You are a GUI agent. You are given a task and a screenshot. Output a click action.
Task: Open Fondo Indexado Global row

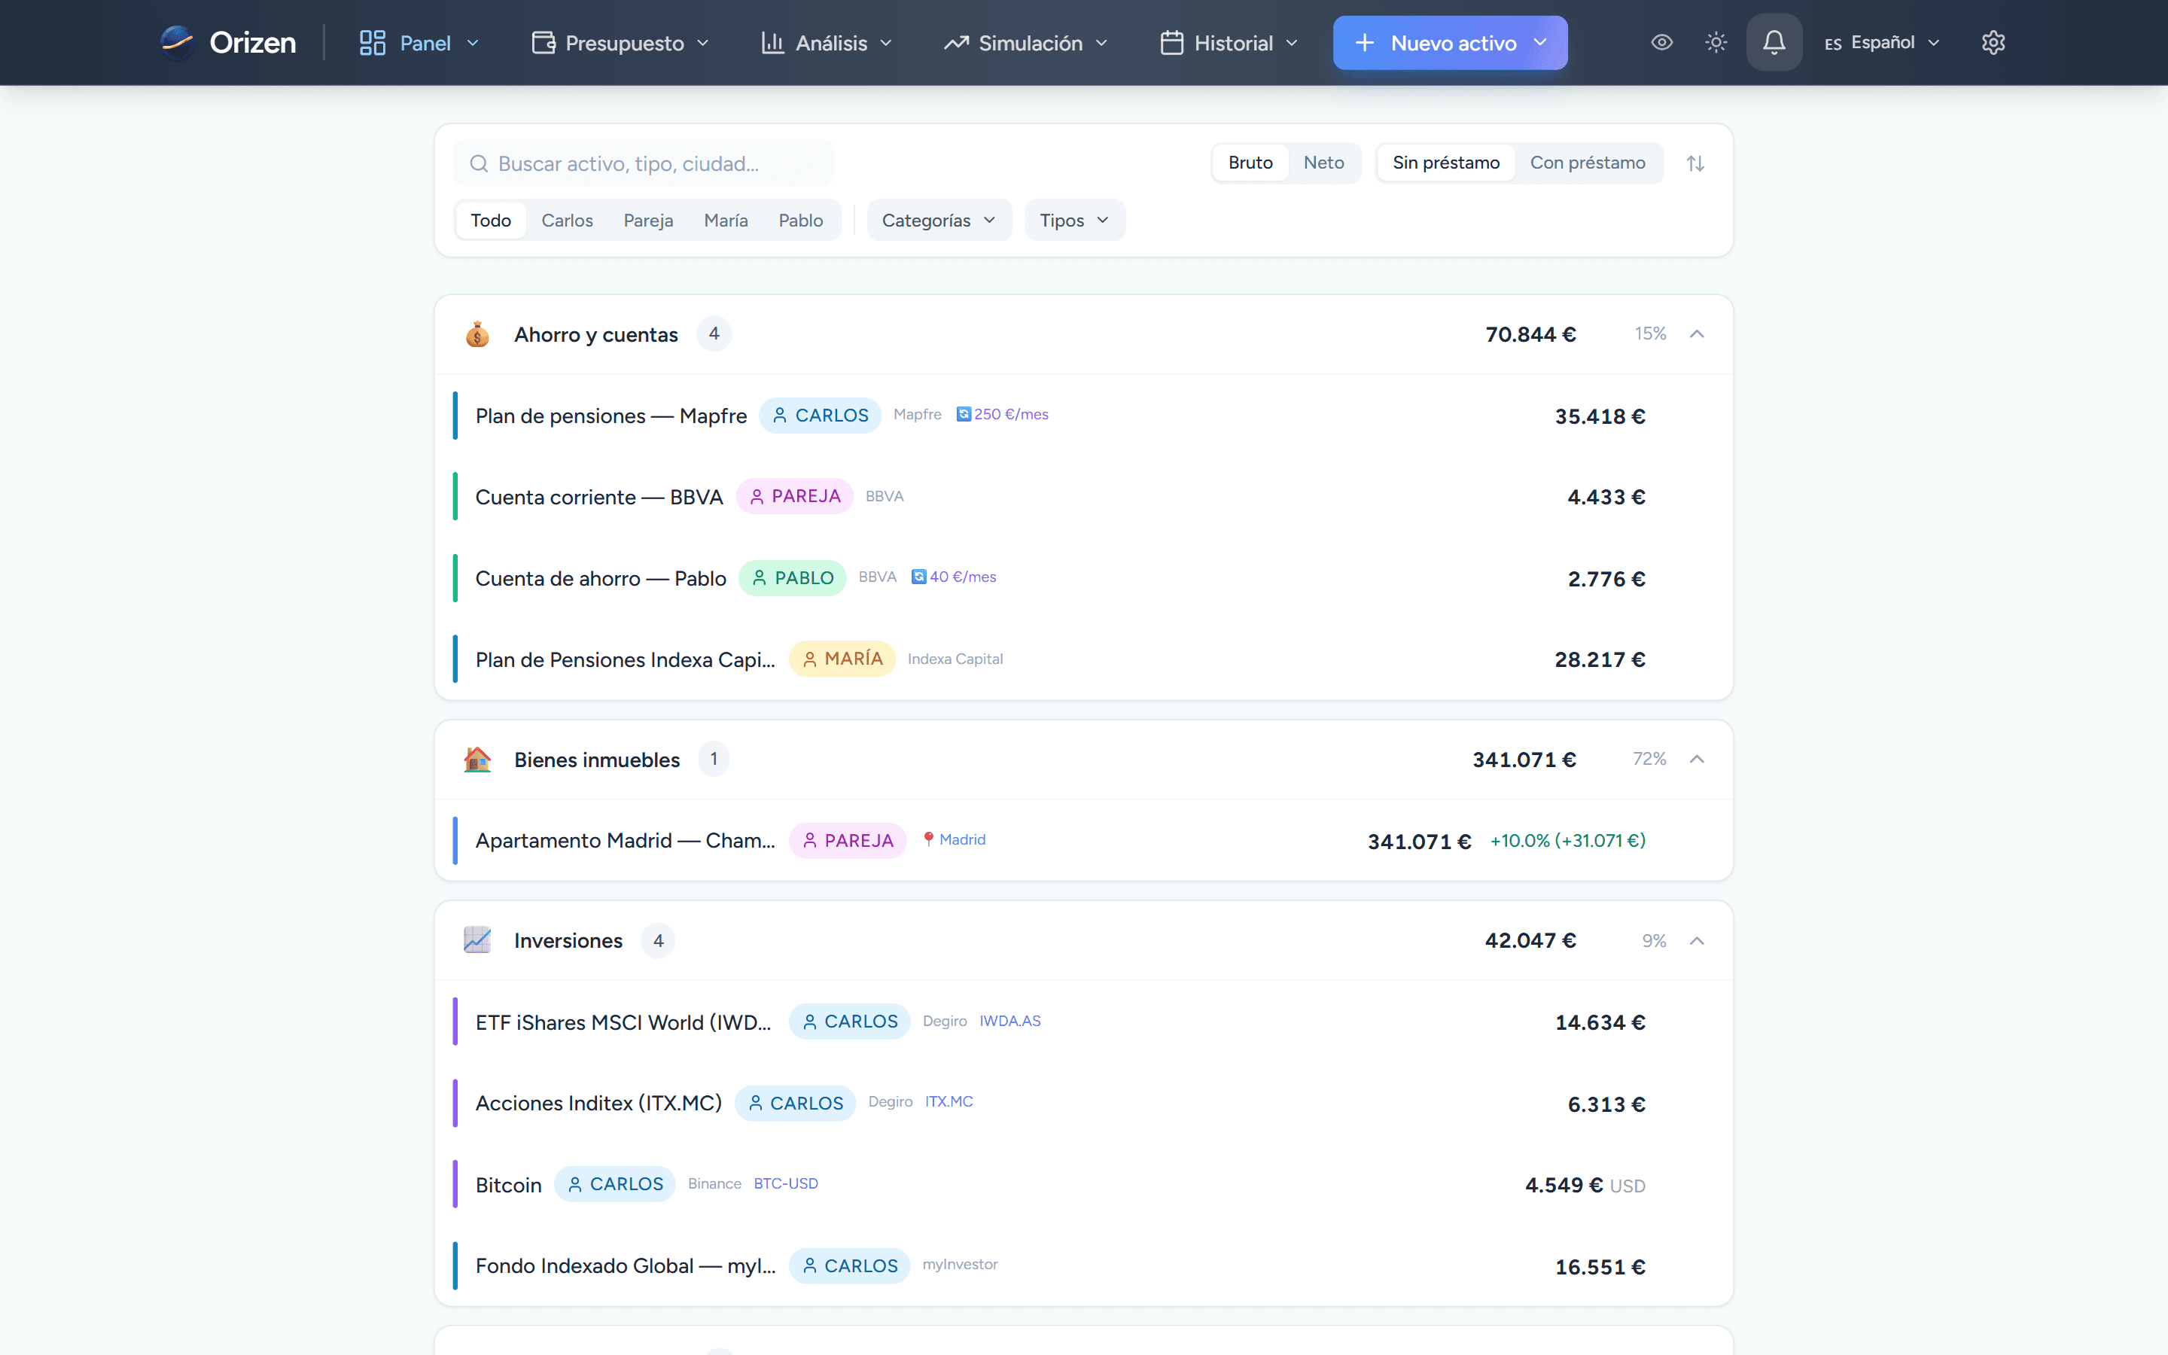[x=1083, y=1265]
